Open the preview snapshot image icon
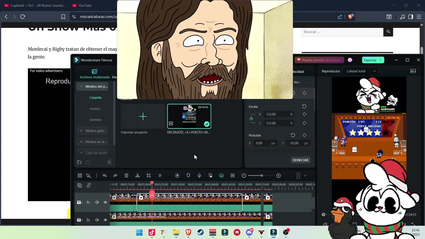This screenshot has width=425, height=239. point(413,71)
